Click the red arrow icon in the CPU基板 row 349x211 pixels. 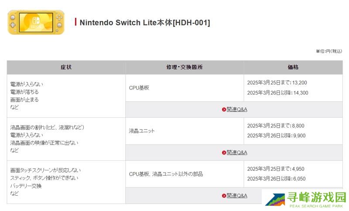(x=224, y=109)
